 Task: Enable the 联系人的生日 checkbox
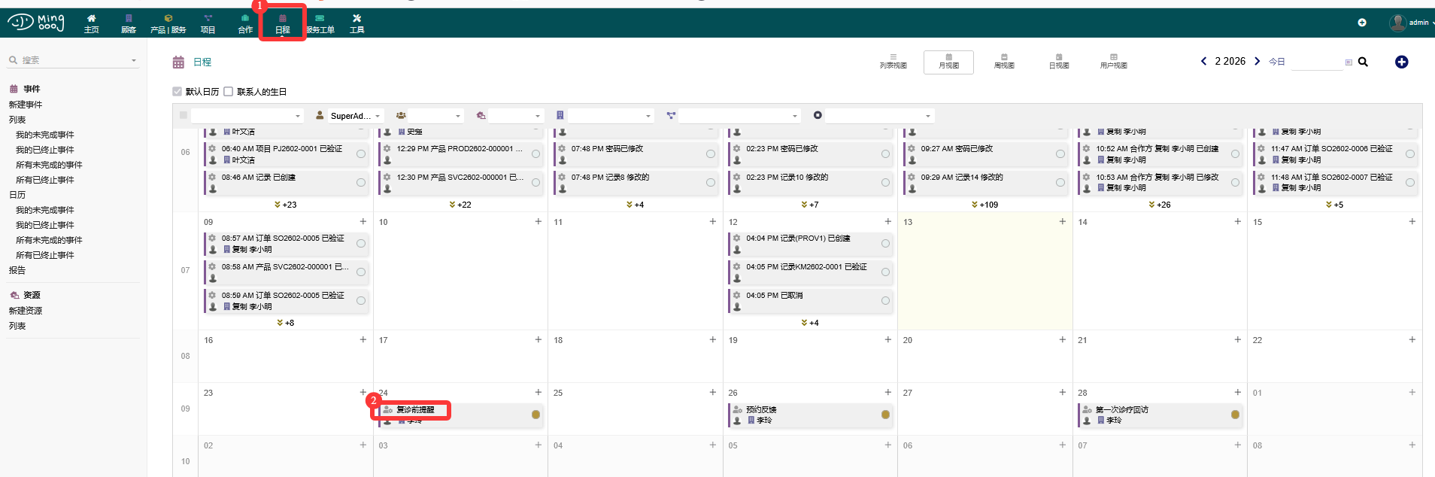[229, 92]
